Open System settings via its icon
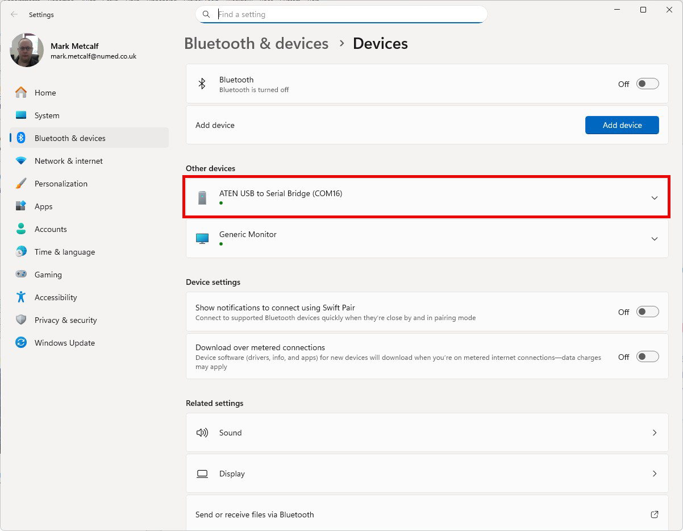 (x=21, y=115)
